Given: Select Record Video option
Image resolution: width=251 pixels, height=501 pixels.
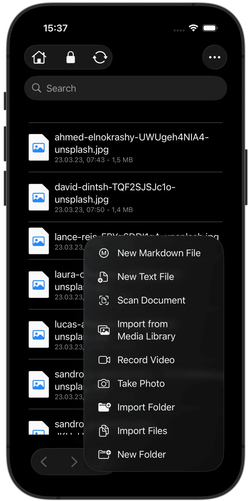Looking at the screenshot, I should click(146, 360).
